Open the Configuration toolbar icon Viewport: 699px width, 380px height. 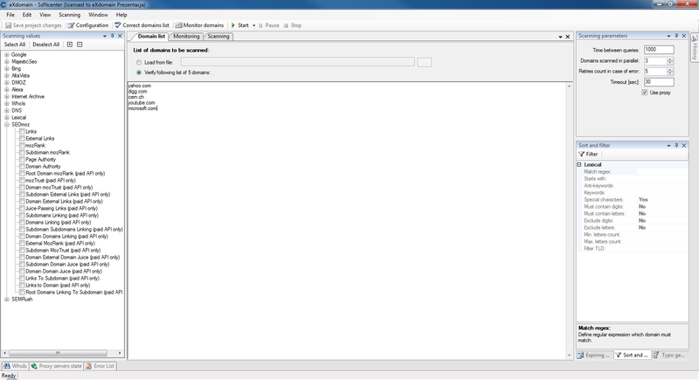click(71, 25)
